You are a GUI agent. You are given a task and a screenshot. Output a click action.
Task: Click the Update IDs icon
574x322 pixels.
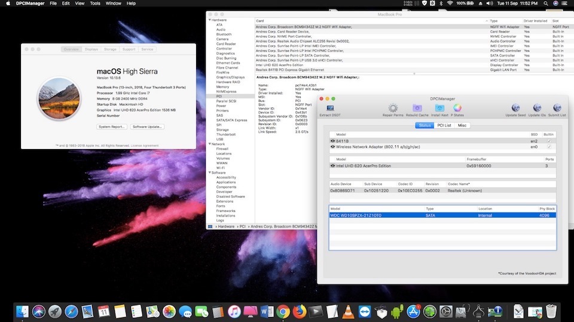pos(536,108)
